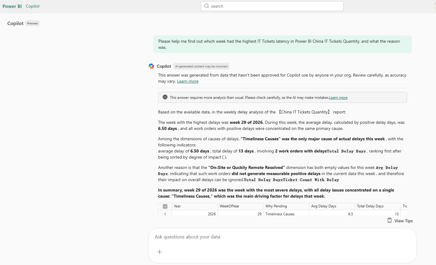Screen dimensions: 436x265
Task: Click Learn more under the approval warning
Action: [x=188, y=81]
